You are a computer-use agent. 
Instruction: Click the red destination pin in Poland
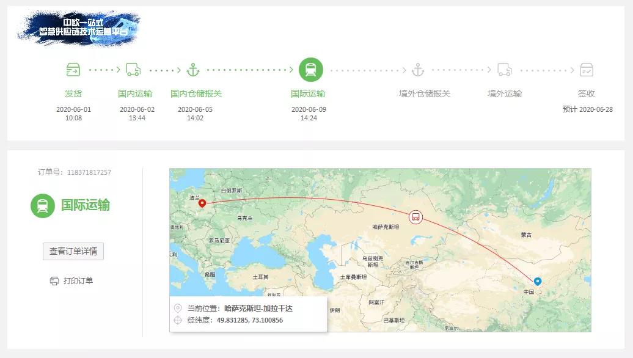202,203
